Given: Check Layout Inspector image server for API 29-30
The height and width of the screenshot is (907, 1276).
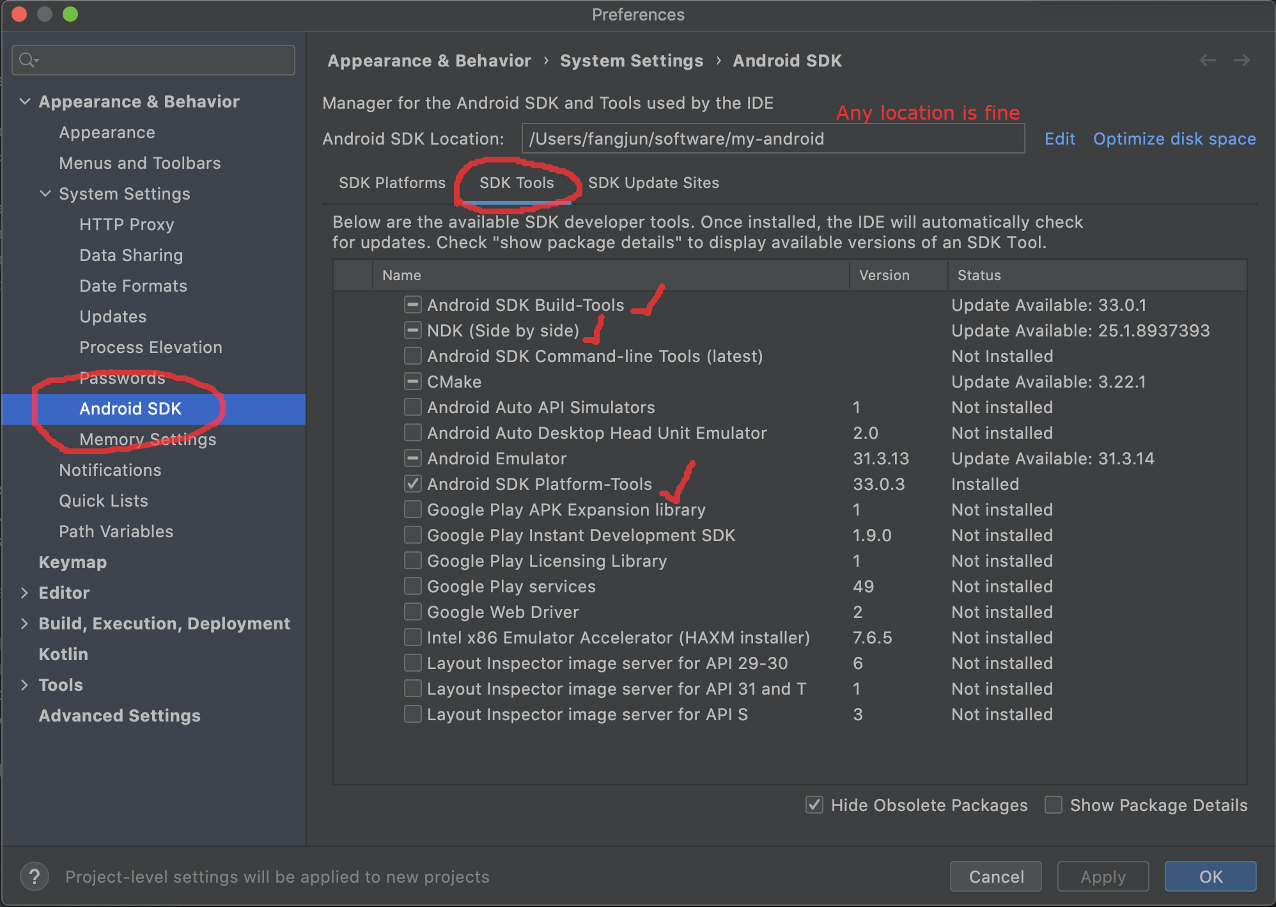Looking at the screenshot, I should tap(413, 663).
